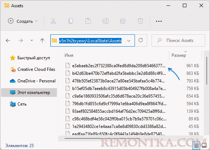Click the 45 КБ size cell
The height and width of the screenshot is (150, 210).
click(x=194, y=127)
